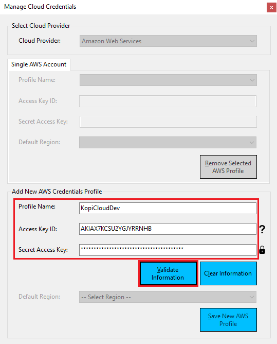Screen dimensions: 277x344
Task: Click the padlock icon beside Secret Access Key
Action: coord(262,250)
